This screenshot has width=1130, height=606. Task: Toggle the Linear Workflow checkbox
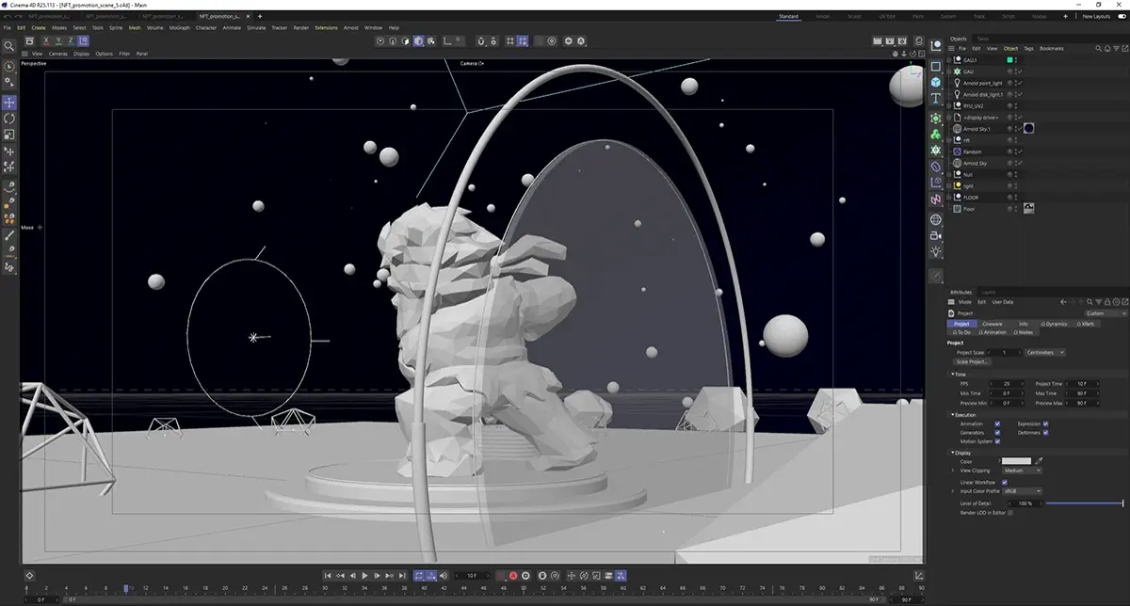[1005, 482]
